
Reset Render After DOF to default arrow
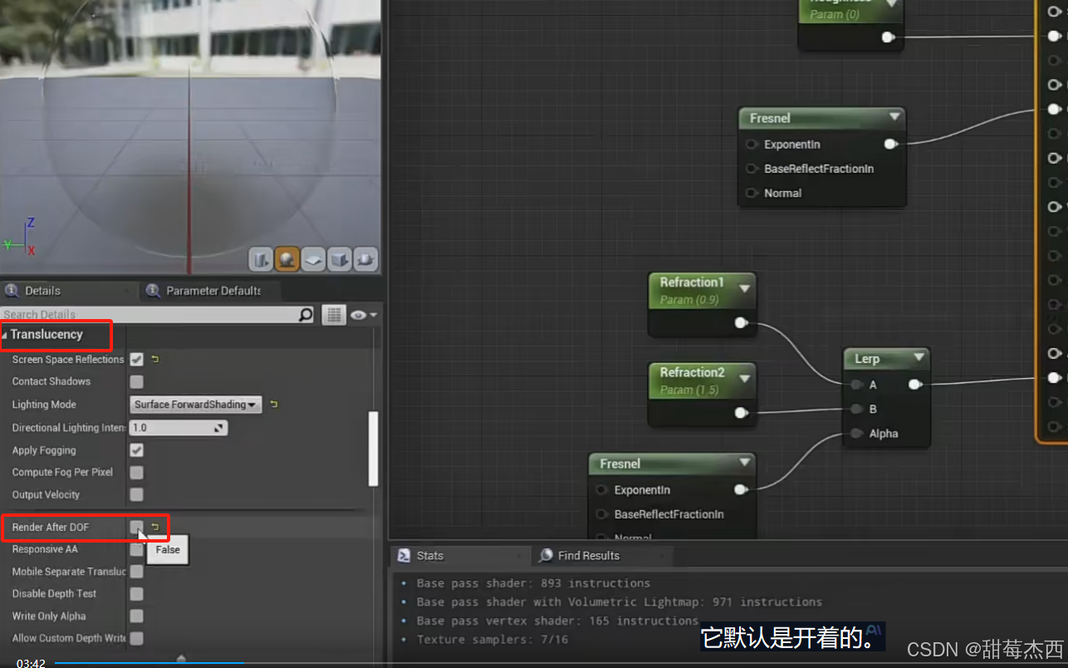click(x=154, y=527)
